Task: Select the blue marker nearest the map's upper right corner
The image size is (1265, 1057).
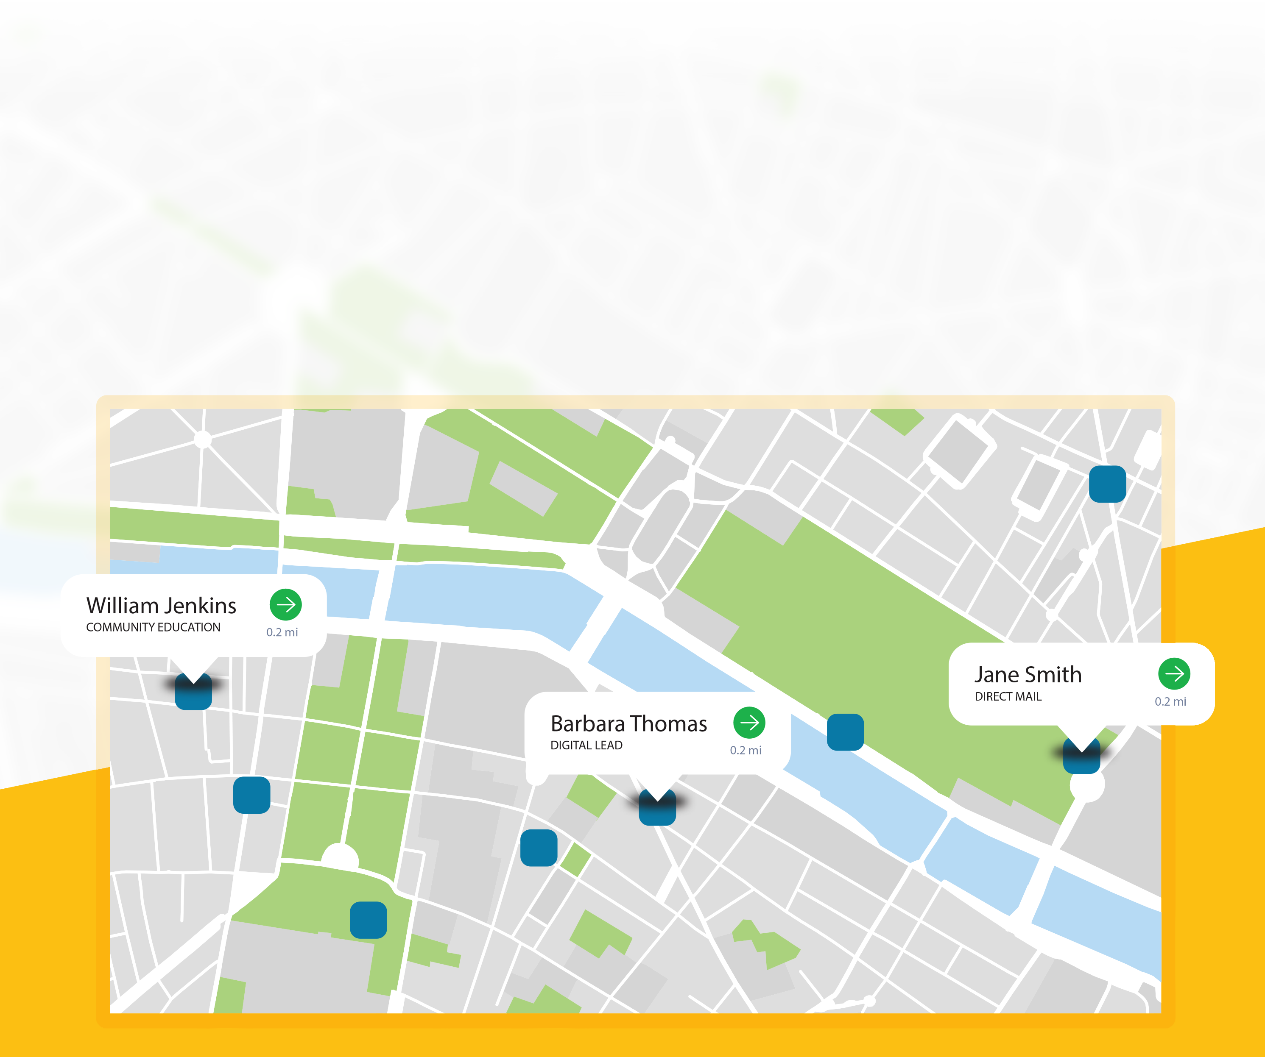Action: (1108, 484)
